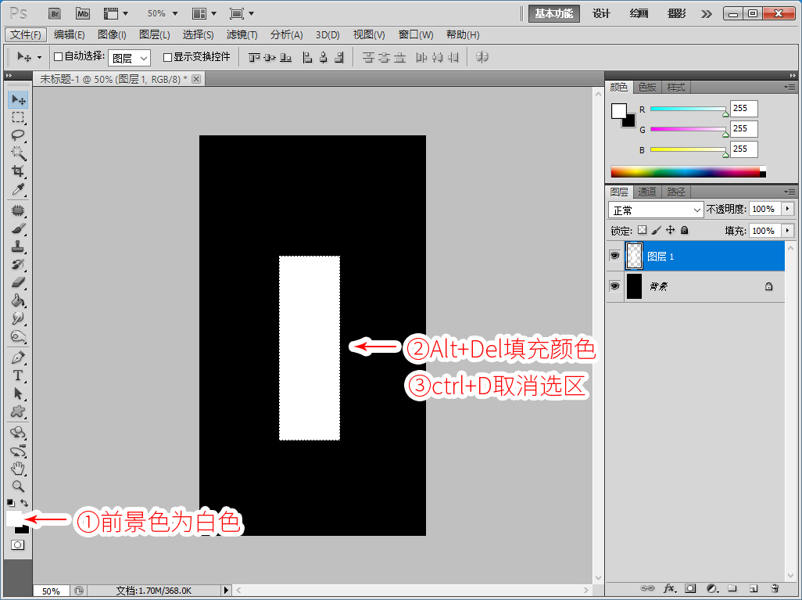Select the Hand tool
802x600 pixels.
pos(18,468)
